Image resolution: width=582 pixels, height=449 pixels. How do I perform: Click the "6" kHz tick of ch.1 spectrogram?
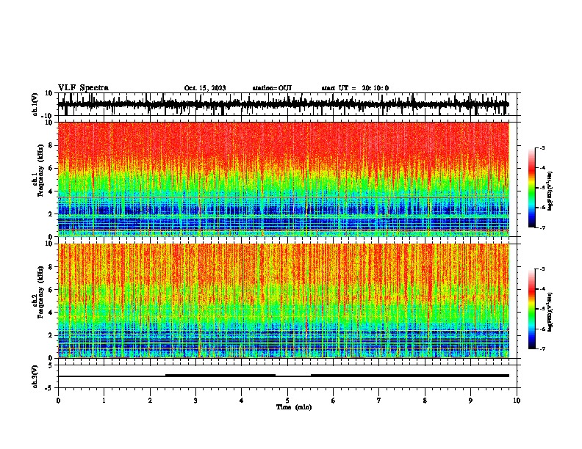[51, 168]
